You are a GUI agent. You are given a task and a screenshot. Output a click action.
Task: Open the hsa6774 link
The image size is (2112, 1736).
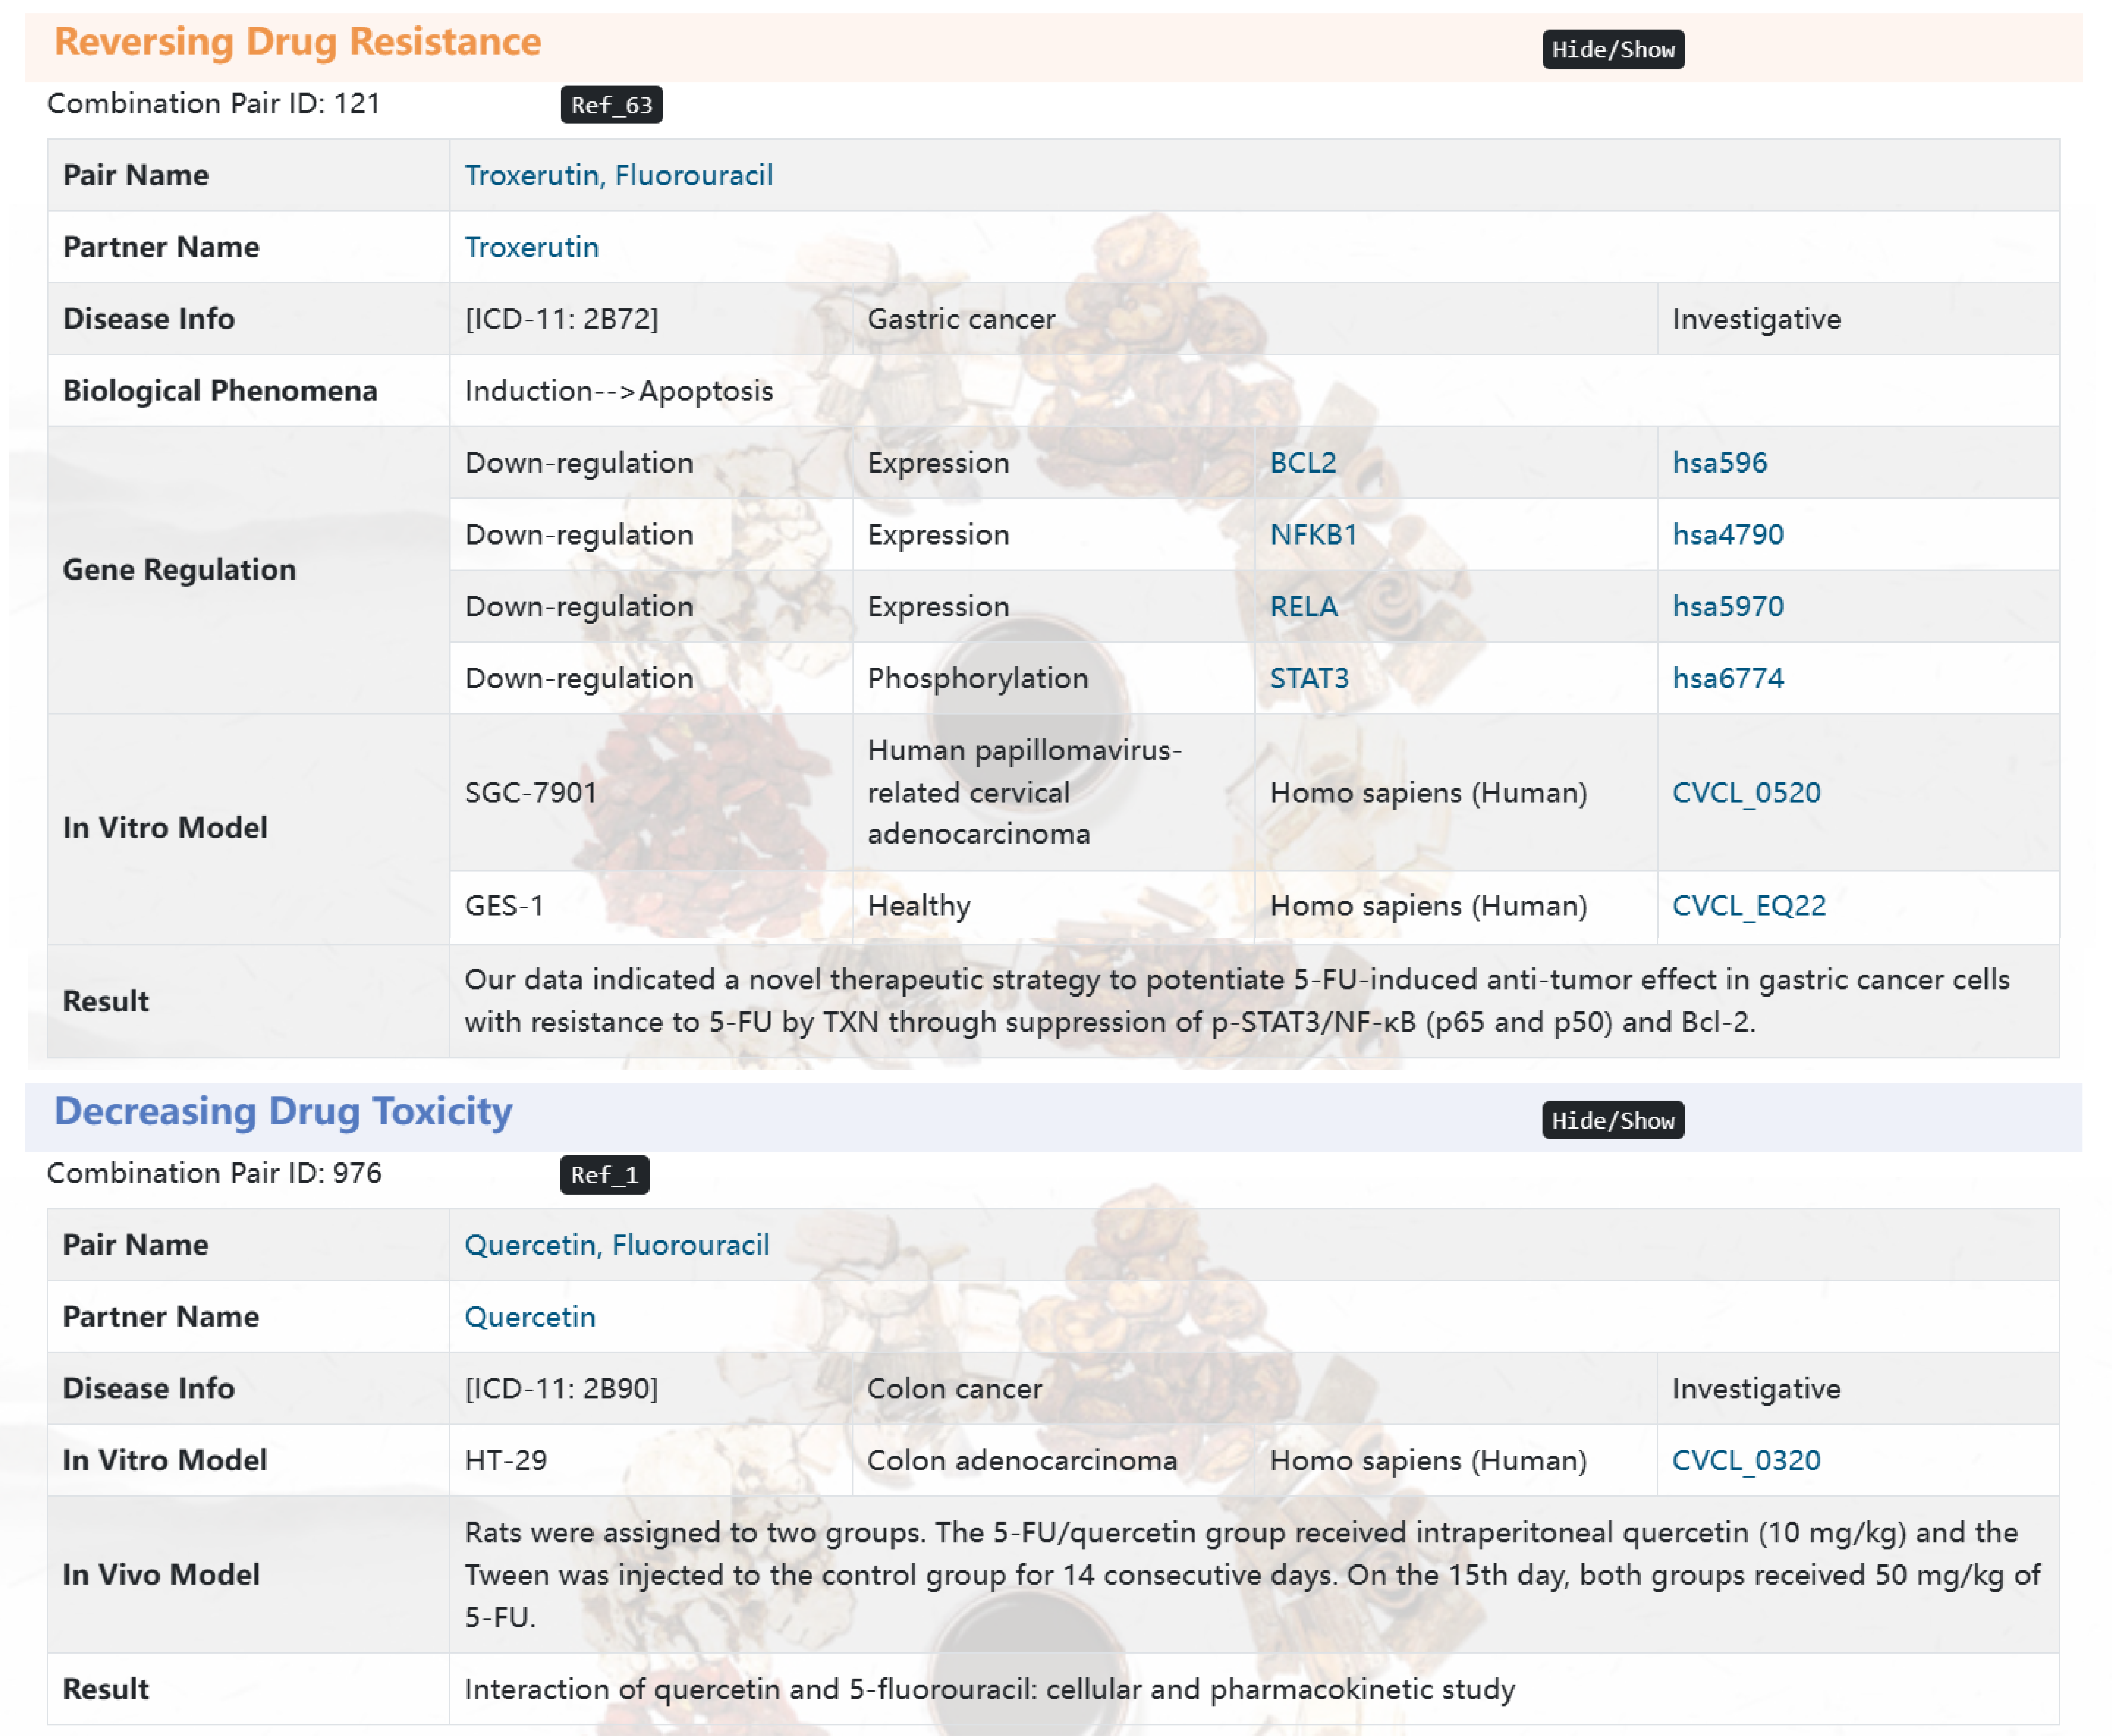pos(1728,679)
